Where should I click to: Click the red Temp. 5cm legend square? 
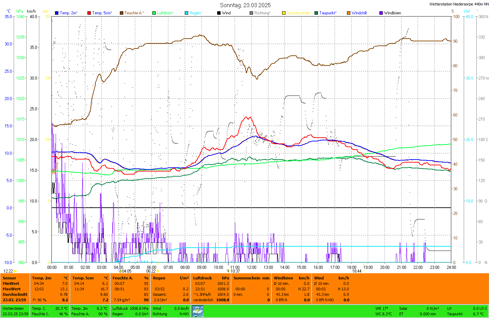[x=89, y=13]
